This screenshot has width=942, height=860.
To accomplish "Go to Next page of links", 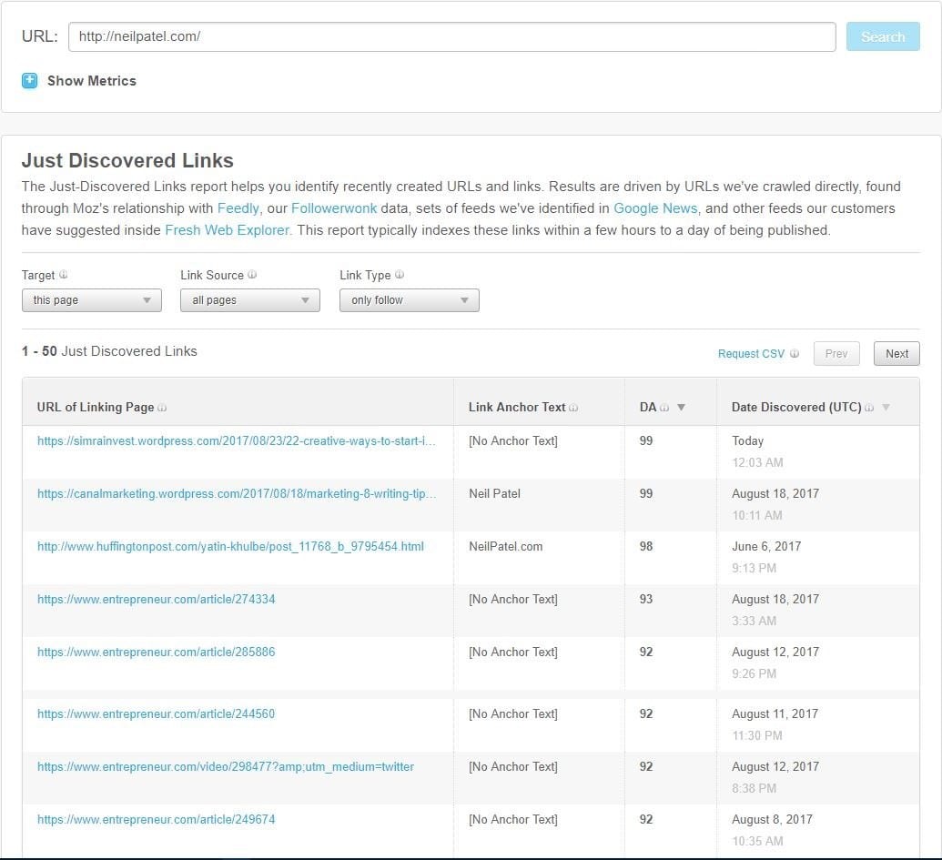I will click(x=896, y=354).
